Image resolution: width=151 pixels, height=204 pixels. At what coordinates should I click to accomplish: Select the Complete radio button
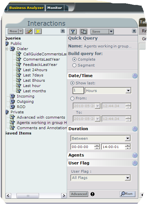tap(74, 59)
